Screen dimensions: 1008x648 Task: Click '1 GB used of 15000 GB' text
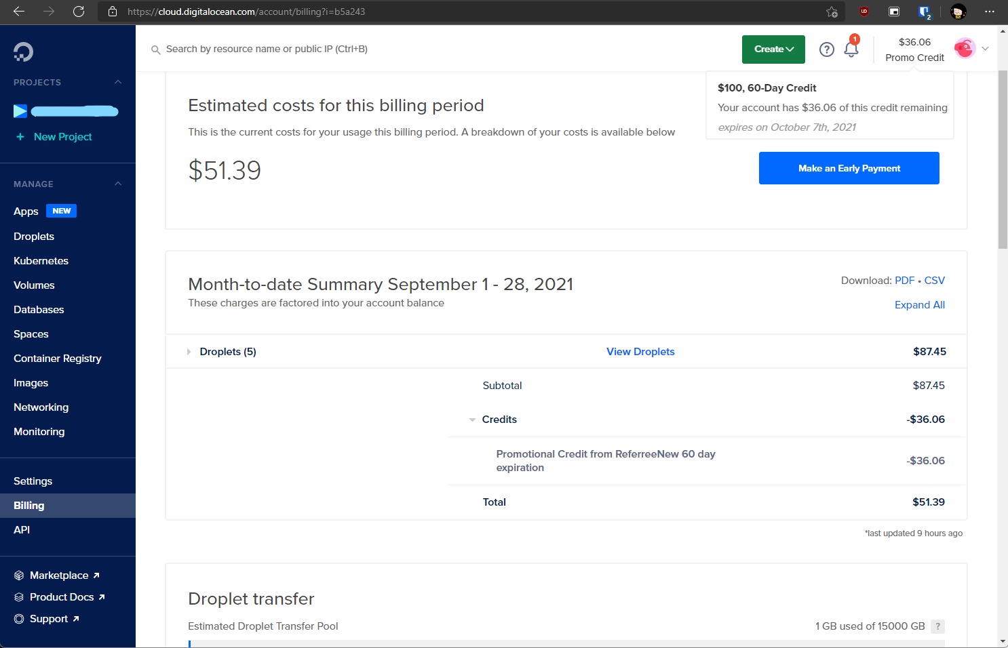point(870,626)
